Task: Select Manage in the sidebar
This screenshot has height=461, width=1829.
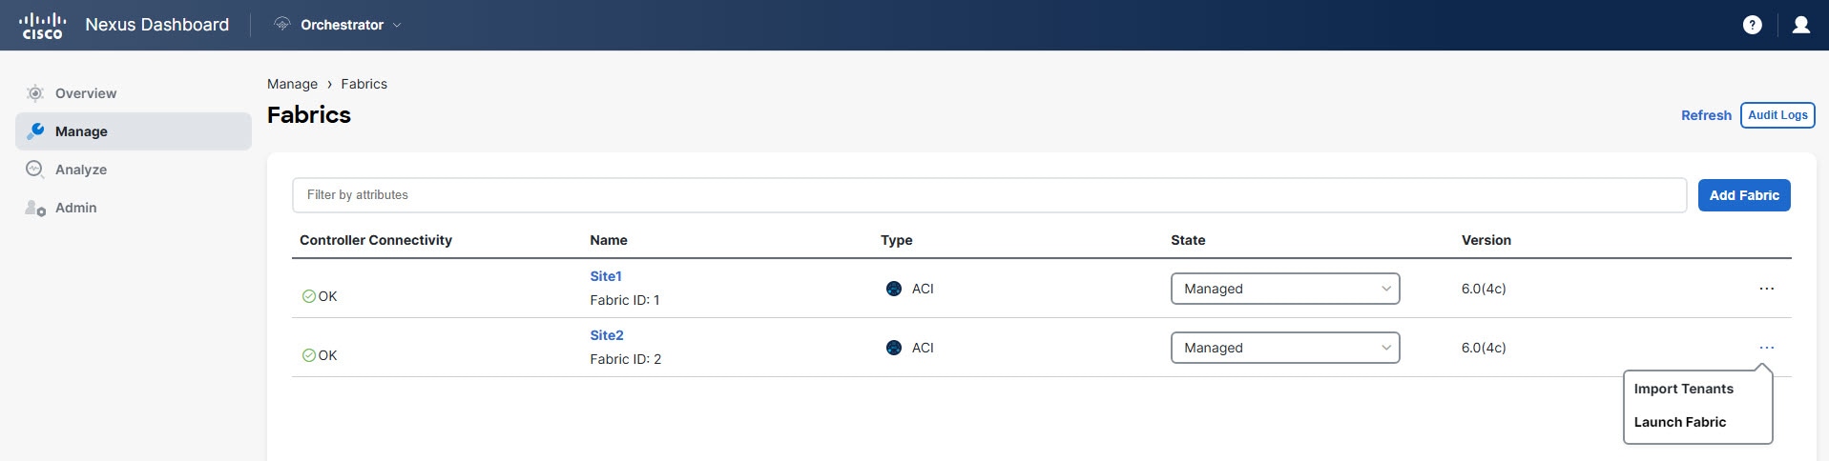Action: (134, 131)
